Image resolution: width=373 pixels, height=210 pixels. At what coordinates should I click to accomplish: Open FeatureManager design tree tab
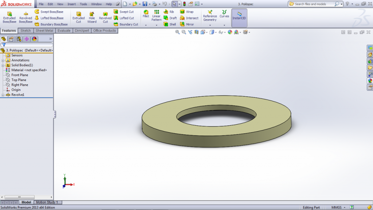(x=4, y=39)
